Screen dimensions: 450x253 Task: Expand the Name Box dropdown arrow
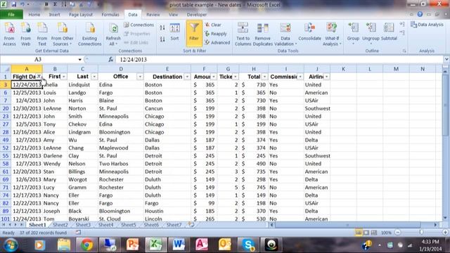(79, 60)
